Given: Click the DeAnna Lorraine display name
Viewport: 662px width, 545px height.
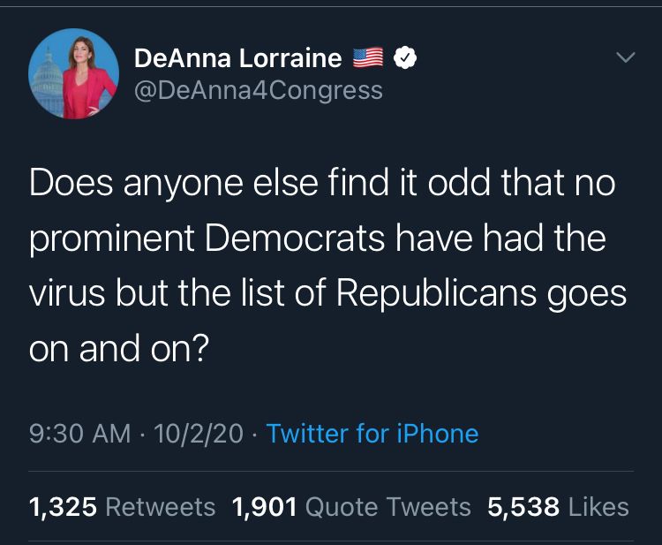Looking at the screenshot, I should [237, 58].
